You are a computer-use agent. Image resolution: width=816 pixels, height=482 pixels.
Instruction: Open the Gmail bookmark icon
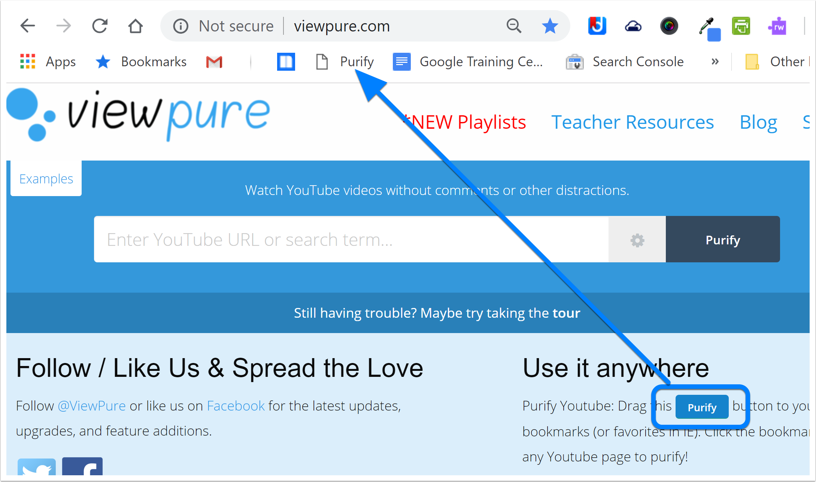pos(214,62)
